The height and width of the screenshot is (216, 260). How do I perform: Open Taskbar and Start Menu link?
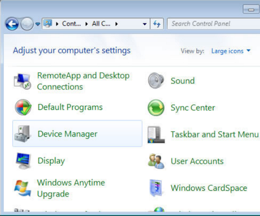(x=215, y=134)
